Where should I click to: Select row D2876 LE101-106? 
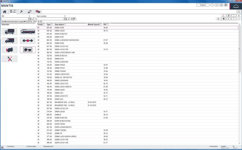click(138, 143)
